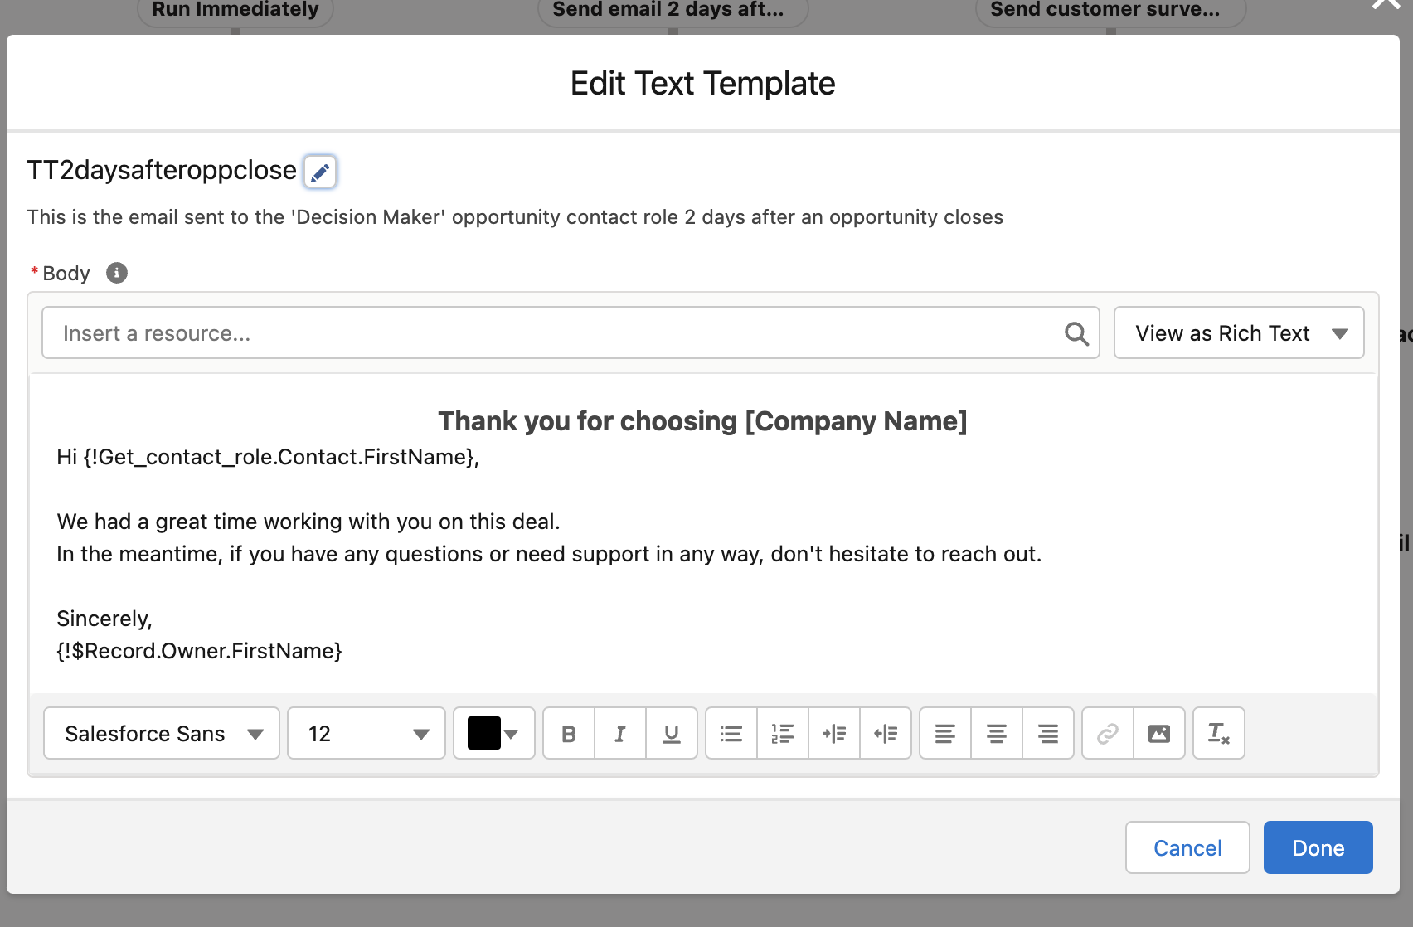Click the heading Thank you for choosing text
The image size is (1413, 927).
tap(702, 421)
